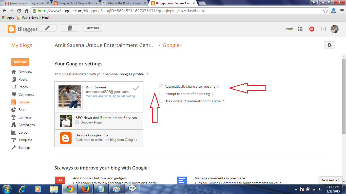Click the orange Blogger icon beside Disable Google+ link
Screen dimensions: 346x194
66,138
